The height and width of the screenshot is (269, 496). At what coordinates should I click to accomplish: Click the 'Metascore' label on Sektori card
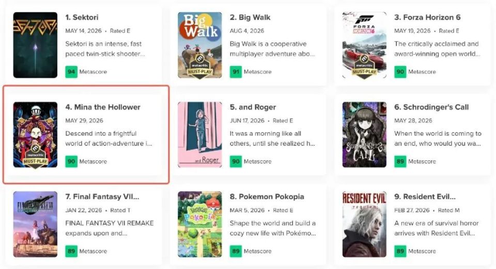pos(93,72)
